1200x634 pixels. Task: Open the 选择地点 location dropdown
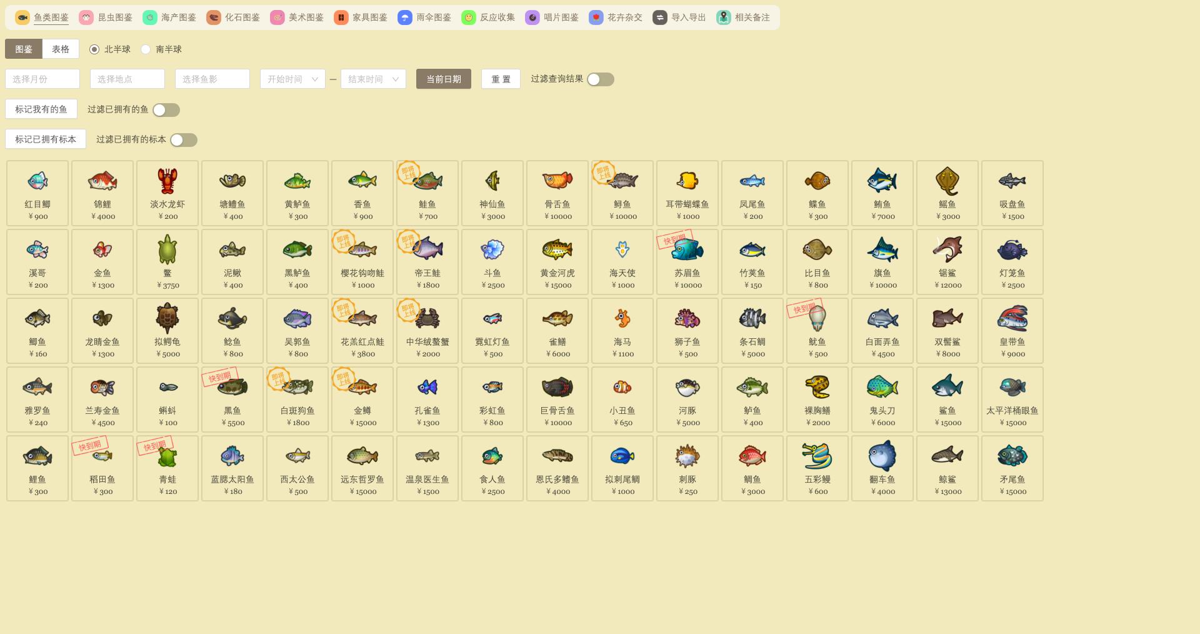tap(127, 79)
